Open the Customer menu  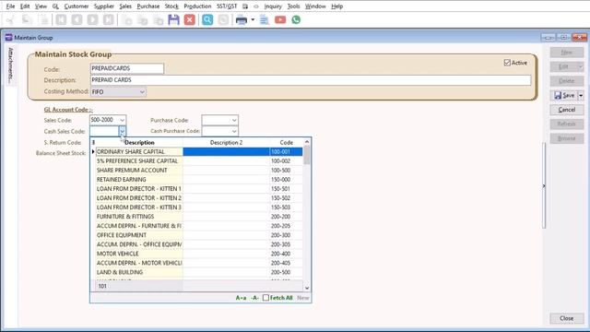click(77, 6)
